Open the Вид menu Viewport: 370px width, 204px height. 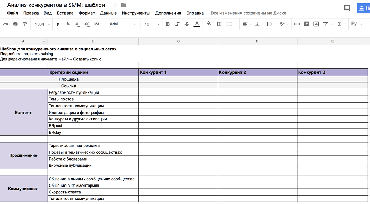48,13
